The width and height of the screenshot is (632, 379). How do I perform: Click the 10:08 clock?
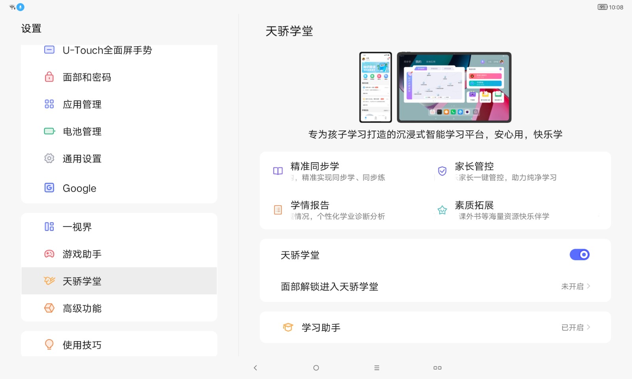pos(616,7)
